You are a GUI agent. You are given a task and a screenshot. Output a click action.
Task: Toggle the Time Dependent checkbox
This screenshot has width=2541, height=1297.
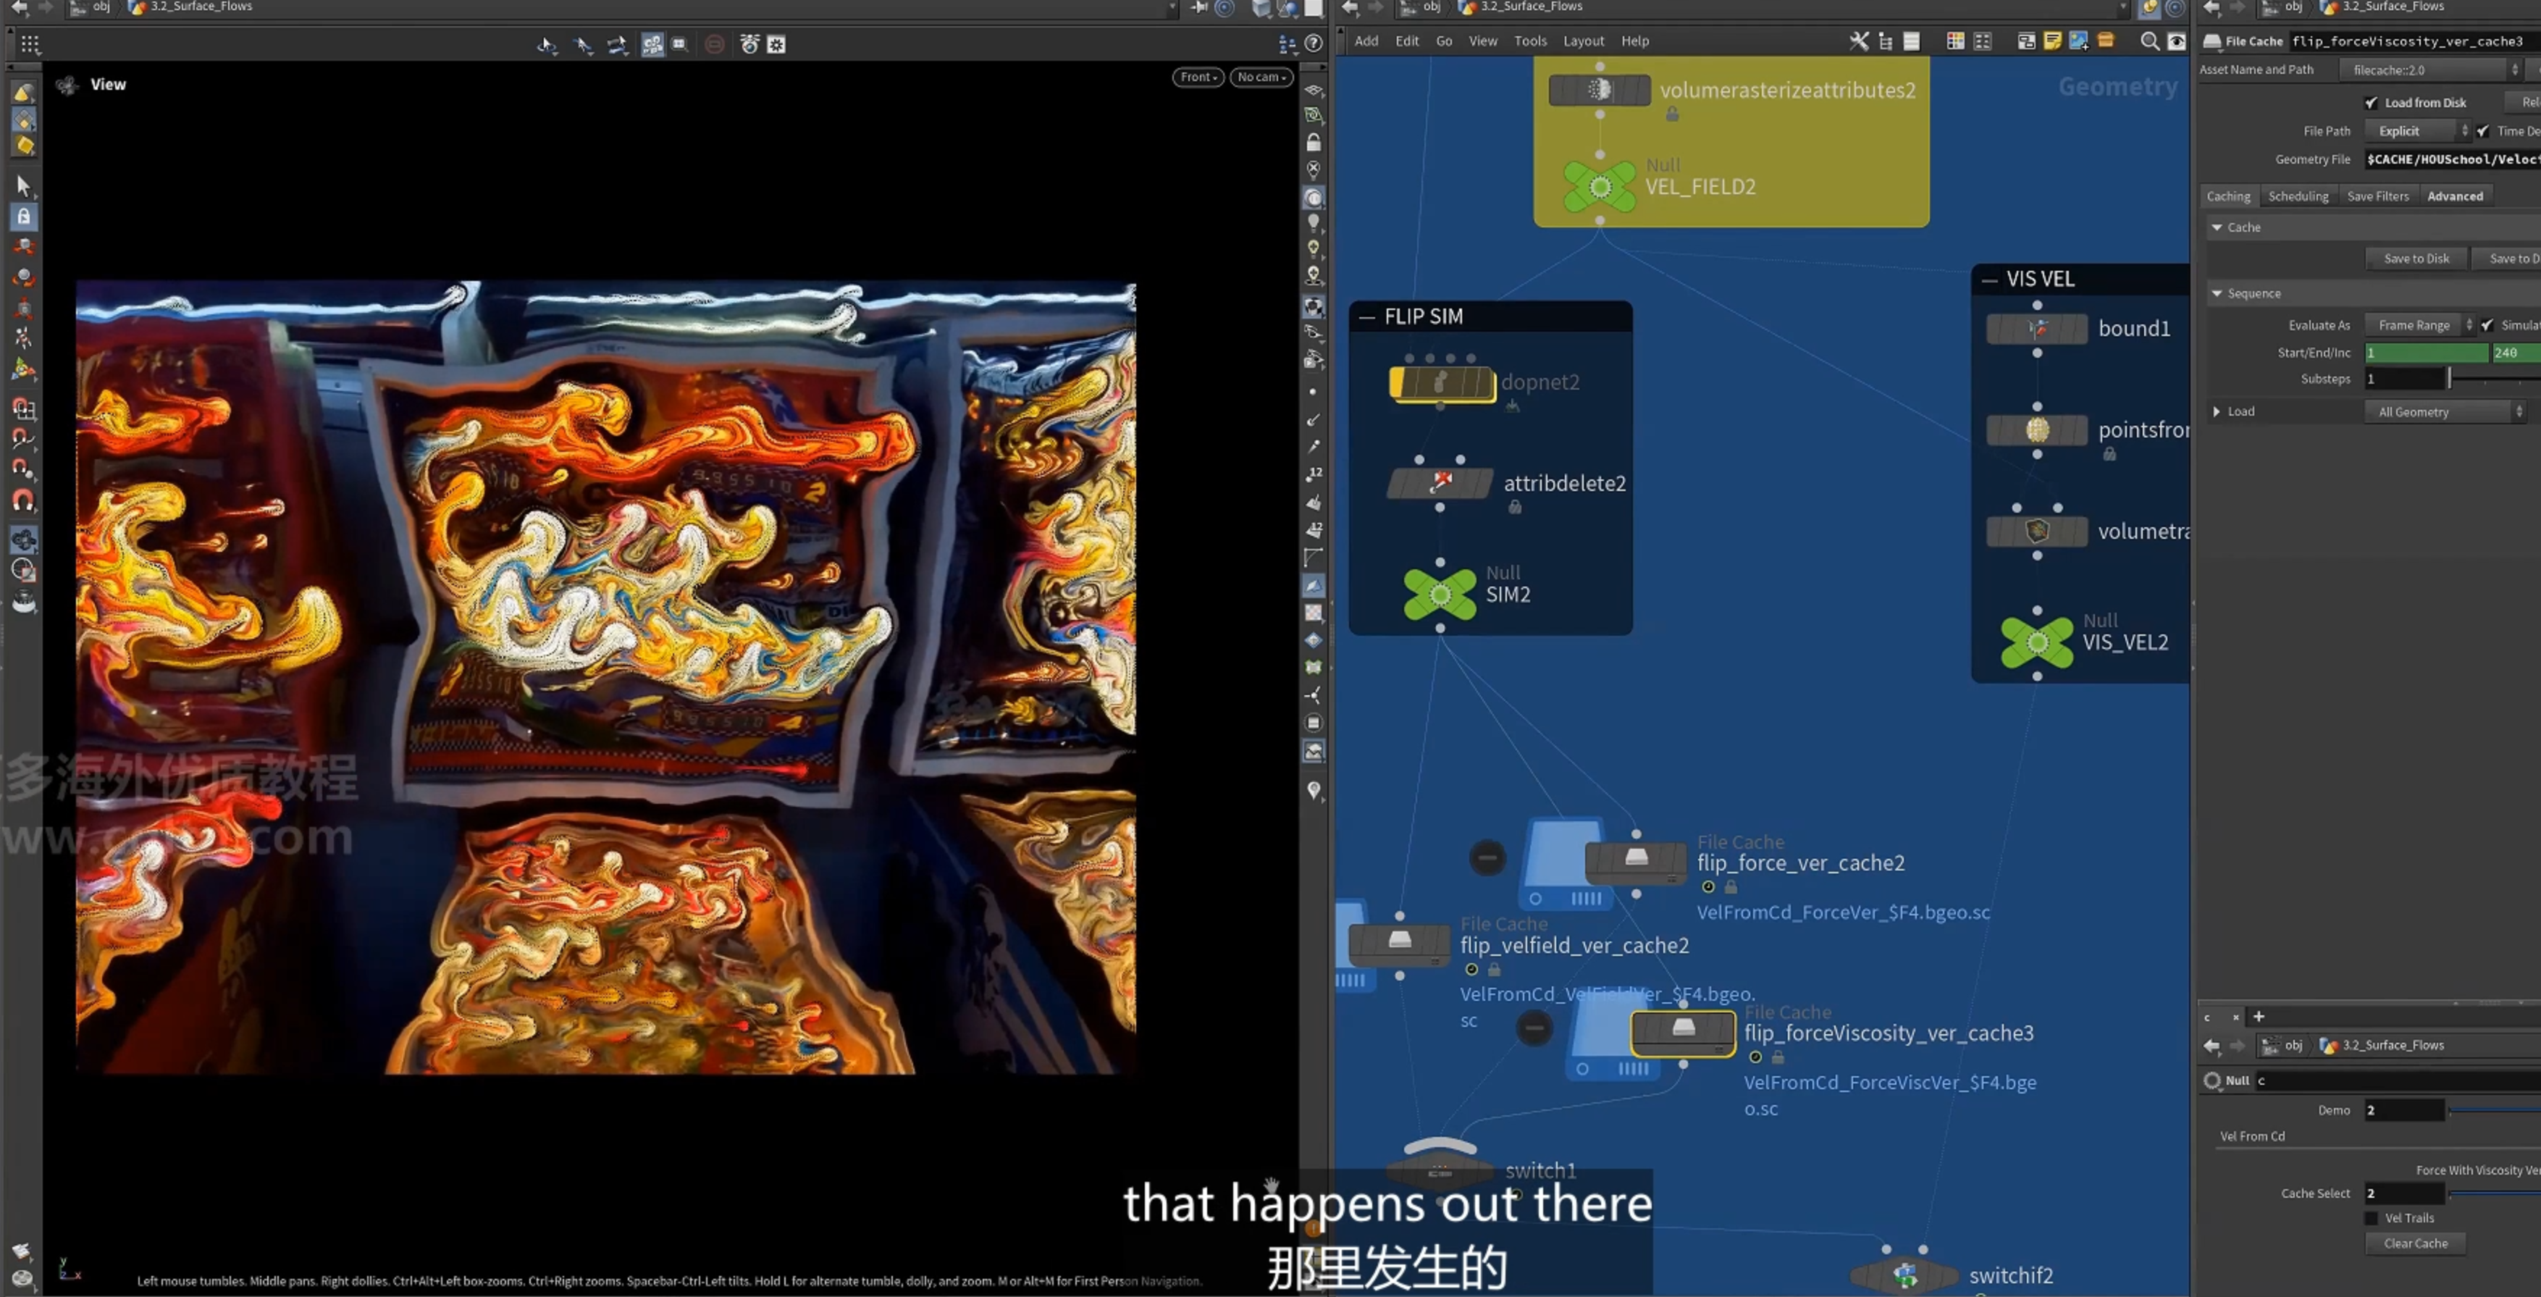(x=2483, y=131)
